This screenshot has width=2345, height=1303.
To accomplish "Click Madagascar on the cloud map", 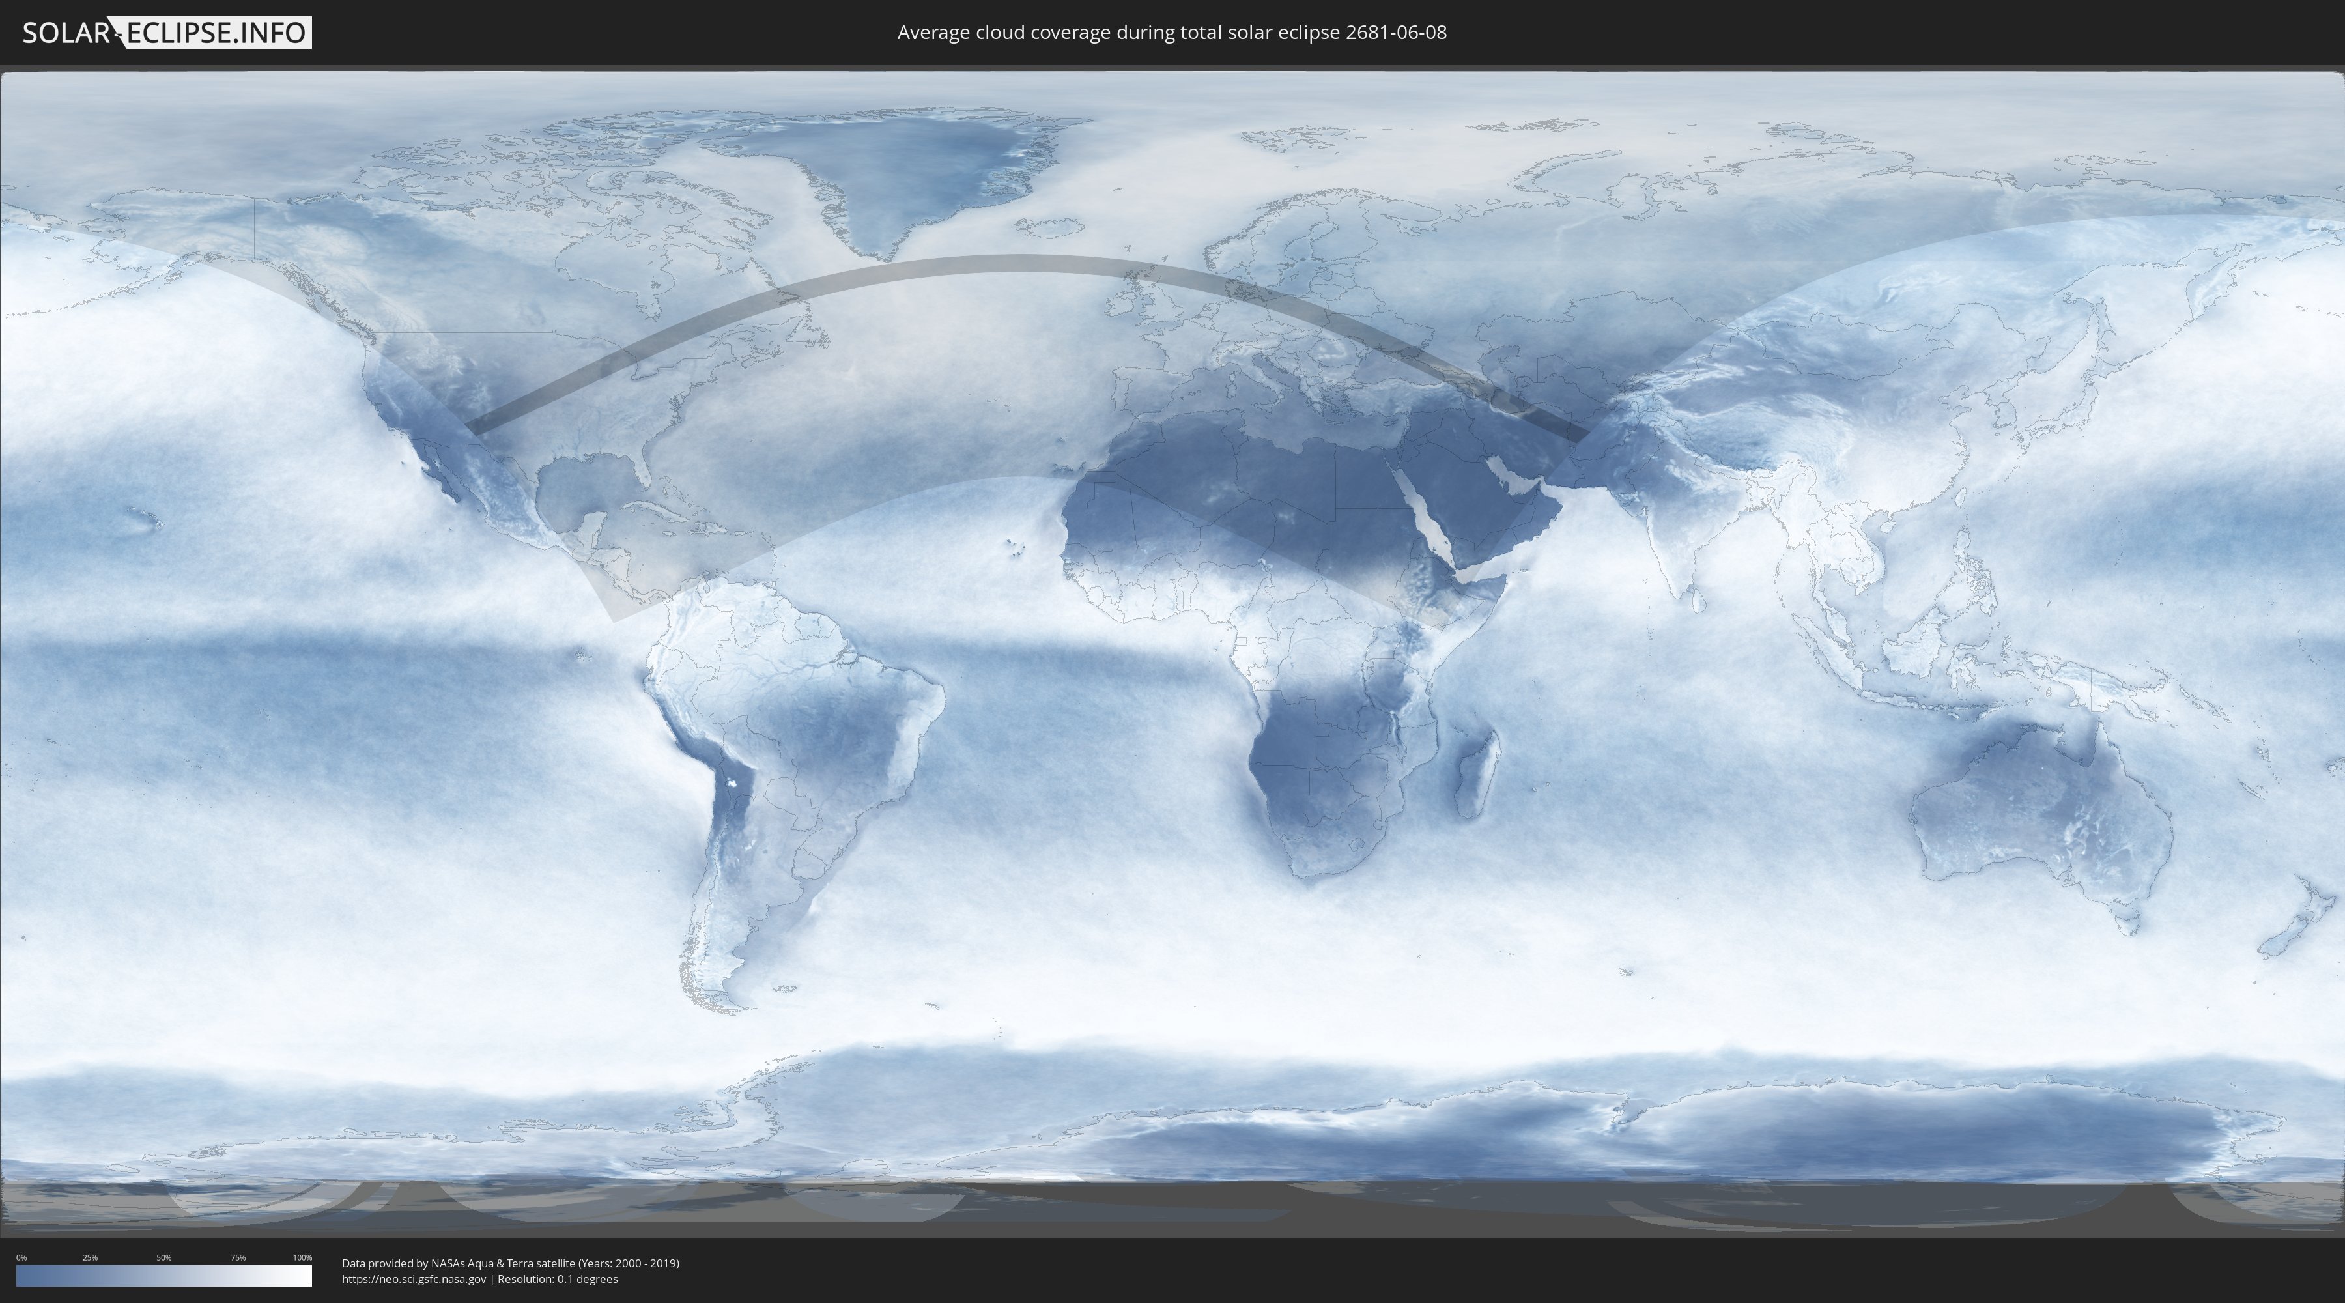I will (1475, 773).
